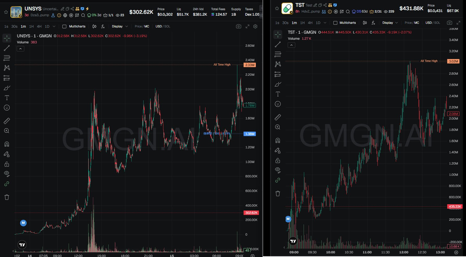Choose the pattern tool in UNSYS chart
The width and height of the screenshot is (466, 257).
tap(7, 68)
